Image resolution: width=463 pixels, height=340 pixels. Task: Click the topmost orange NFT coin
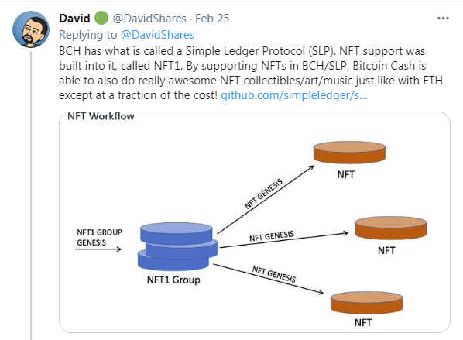tap(349, 152)
